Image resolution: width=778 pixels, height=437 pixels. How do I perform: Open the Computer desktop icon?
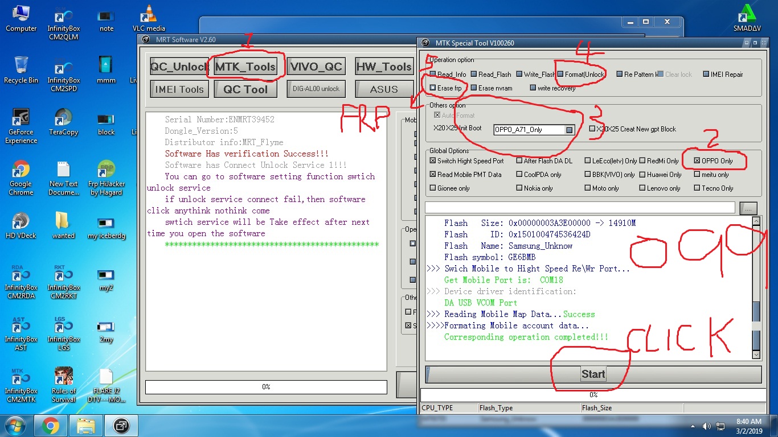pos(21,18)
